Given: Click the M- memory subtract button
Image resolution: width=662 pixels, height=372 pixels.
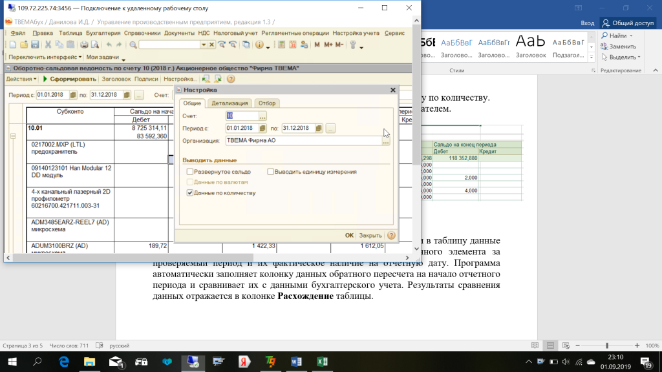Looking at the screenshot, I should 339,45.
